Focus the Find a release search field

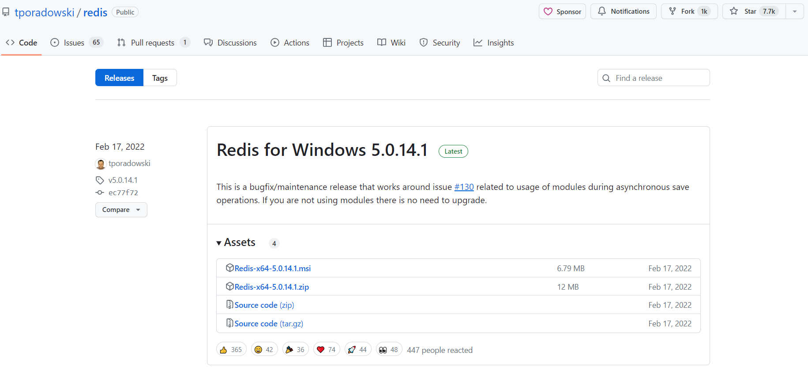[654, 78]
